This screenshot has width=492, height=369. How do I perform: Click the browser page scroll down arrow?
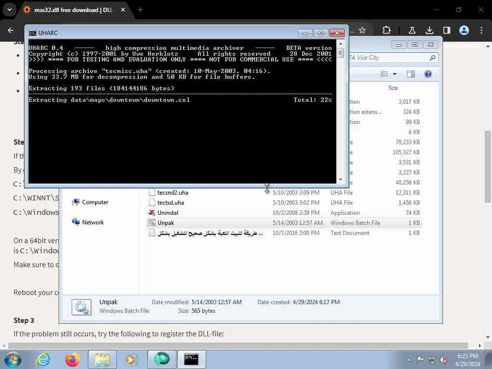488,338
